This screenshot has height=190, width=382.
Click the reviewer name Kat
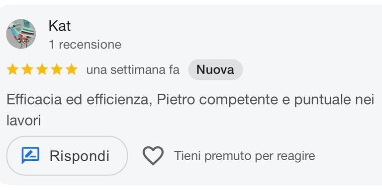point(60,26)
